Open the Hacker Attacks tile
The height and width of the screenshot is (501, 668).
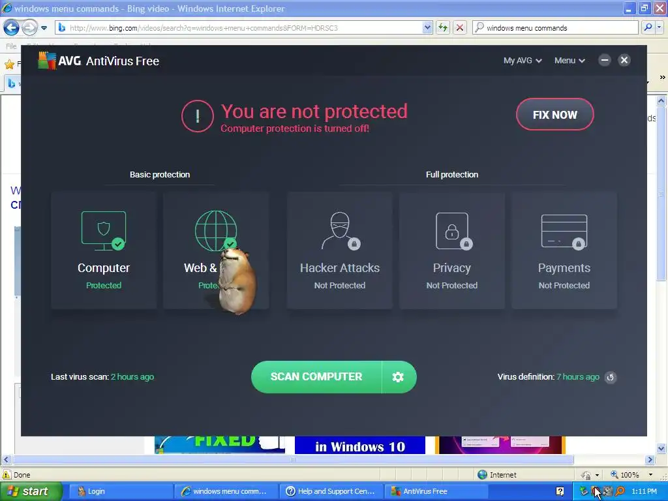[x=339, y=250]
